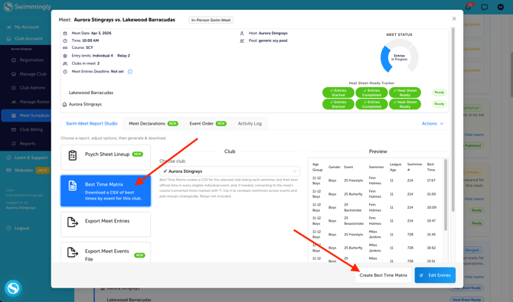513x302 pixels.
Task: Switch to the Meet Declarations tab
Action: click(x=153, y=124)
